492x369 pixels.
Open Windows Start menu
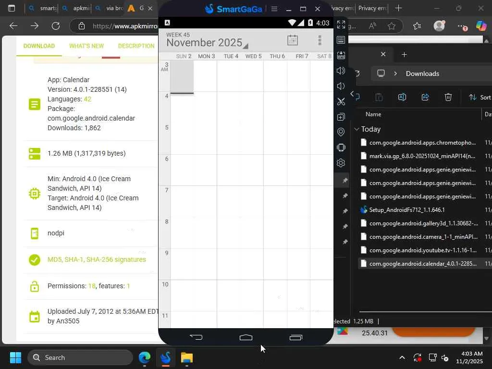click(15, 357)
